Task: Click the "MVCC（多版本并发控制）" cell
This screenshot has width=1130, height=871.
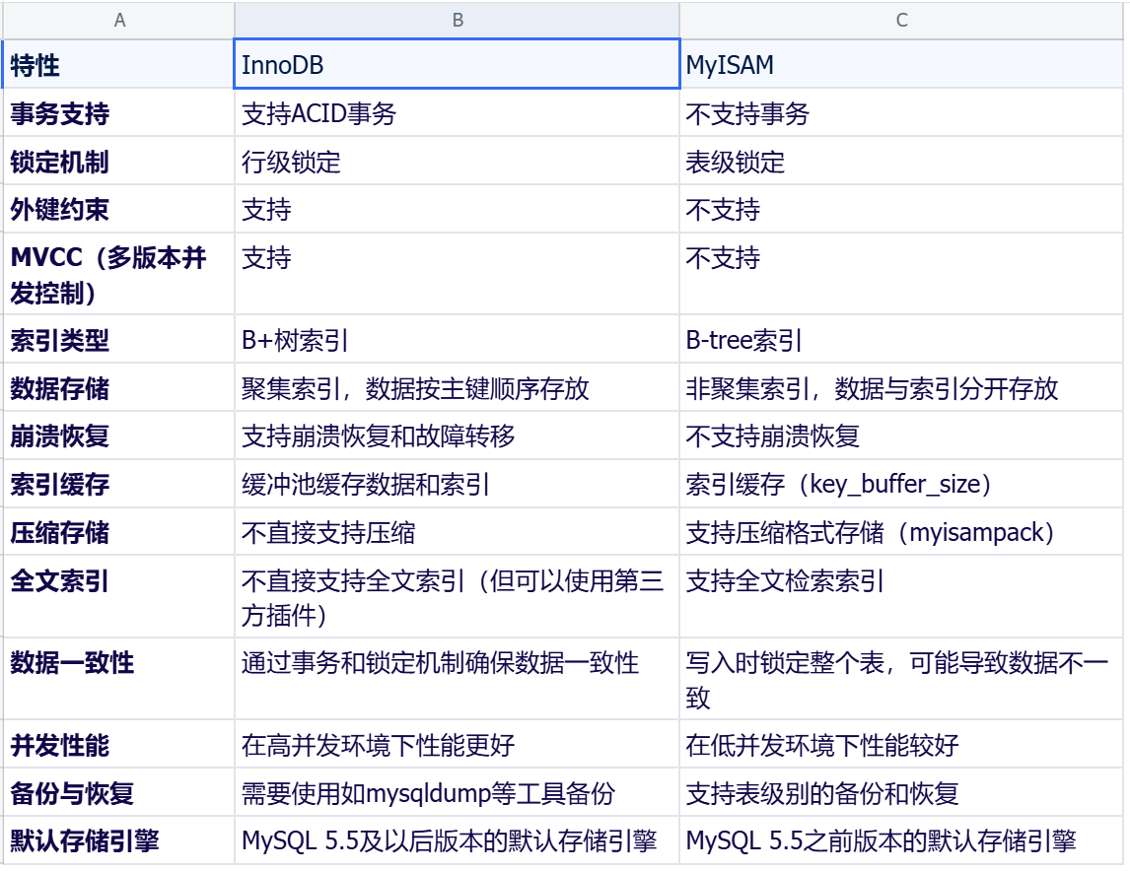Action: click(119, 274)
